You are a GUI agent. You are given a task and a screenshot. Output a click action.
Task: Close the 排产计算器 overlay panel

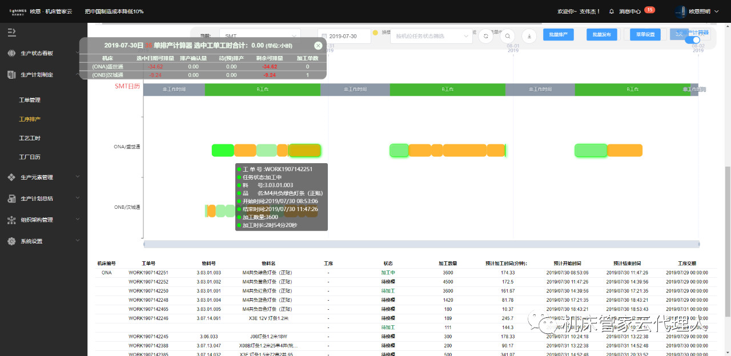click(318, 46)
